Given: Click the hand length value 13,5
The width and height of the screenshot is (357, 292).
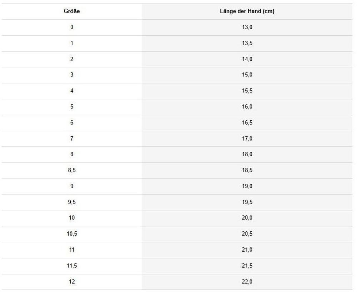Looking at the screenshot, I should coord(247,43).
